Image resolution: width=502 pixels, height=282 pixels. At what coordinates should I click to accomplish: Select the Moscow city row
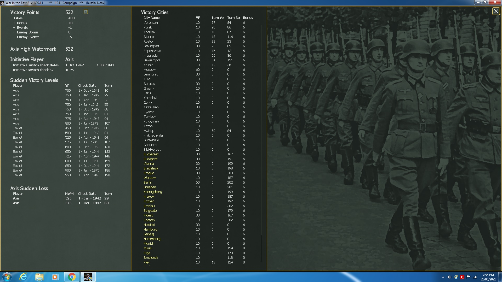pyautogui.click(x=150, y=70)
